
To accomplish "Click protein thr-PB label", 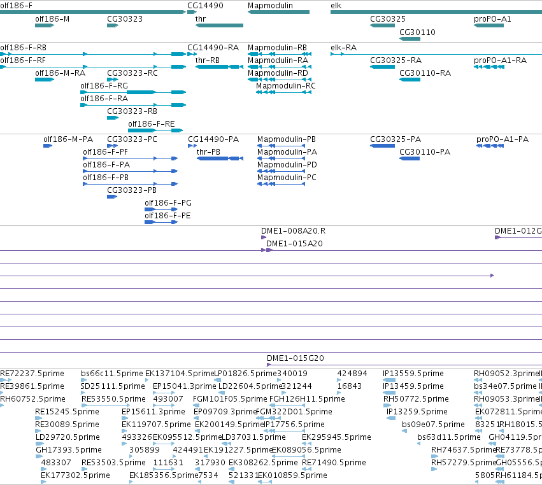I will tap(208, 152).
